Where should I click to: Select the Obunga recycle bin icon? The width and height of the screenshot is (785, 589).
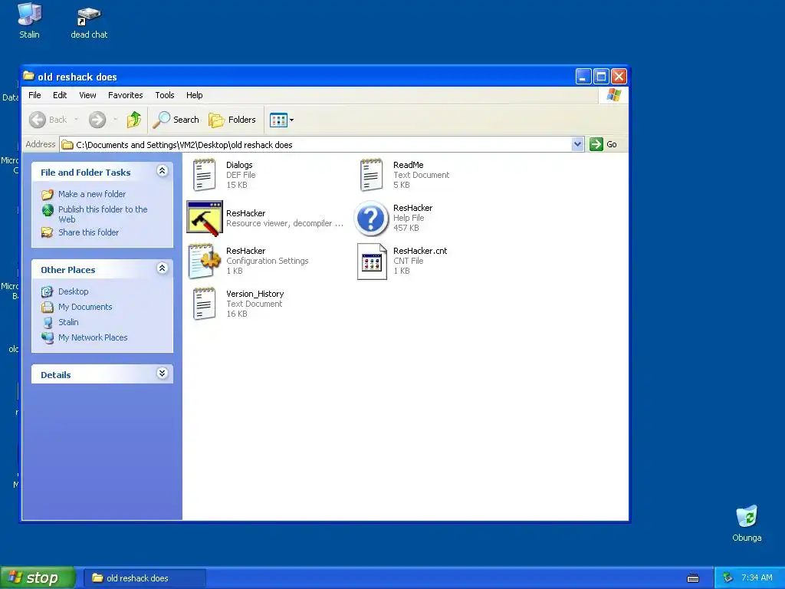tap(747, 516)
